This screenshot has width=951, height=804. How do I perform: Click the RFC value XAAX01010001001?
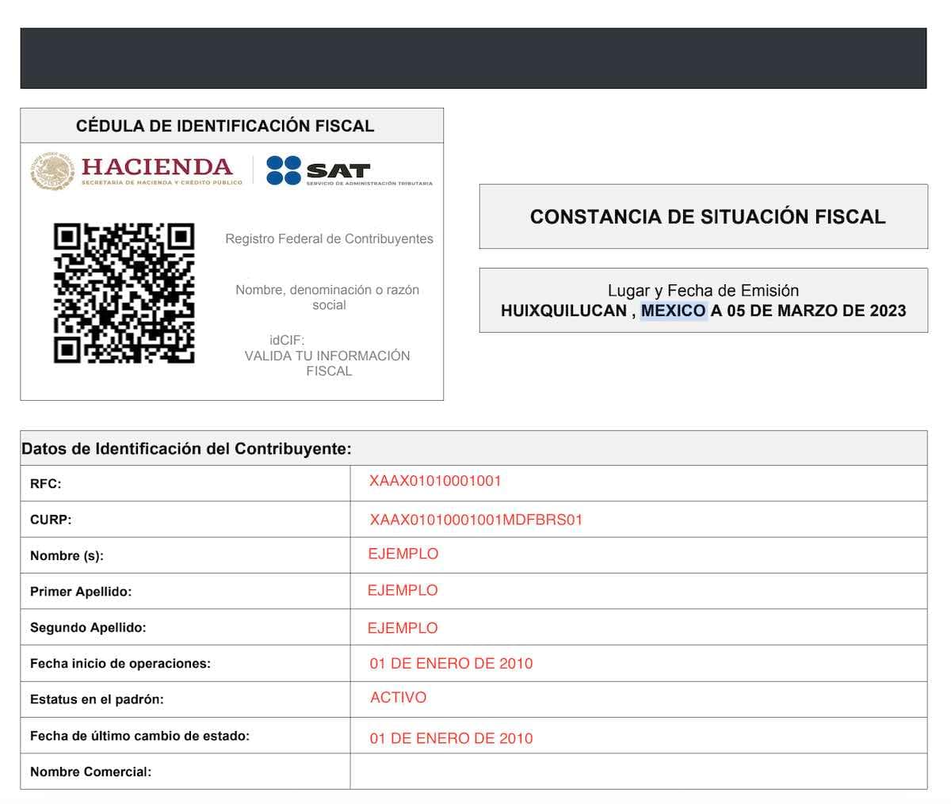pyautogui.click(x=435, y=481)
